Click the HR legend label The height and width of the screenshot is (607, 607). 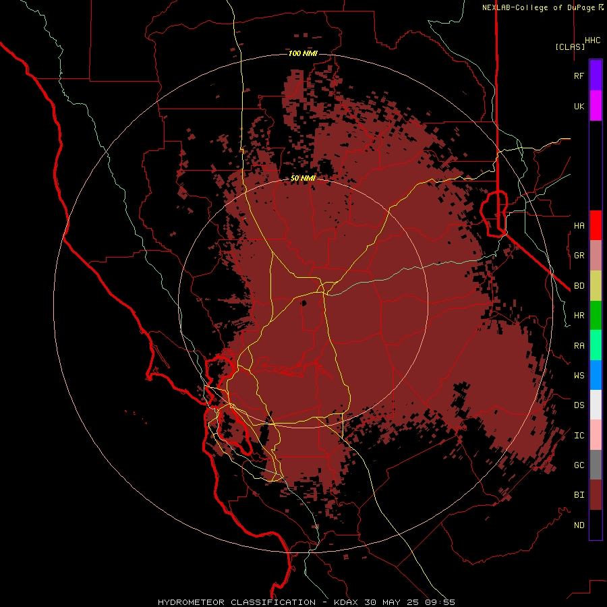[x=579, y=316]
